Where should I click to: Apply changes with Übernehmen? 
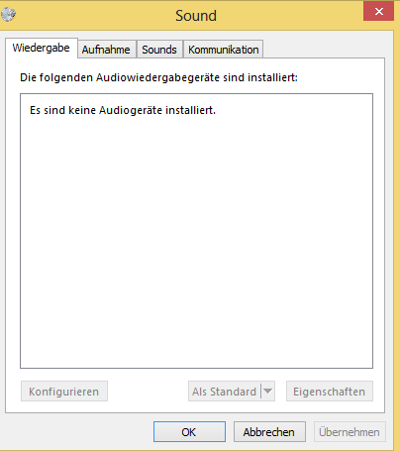350,431
